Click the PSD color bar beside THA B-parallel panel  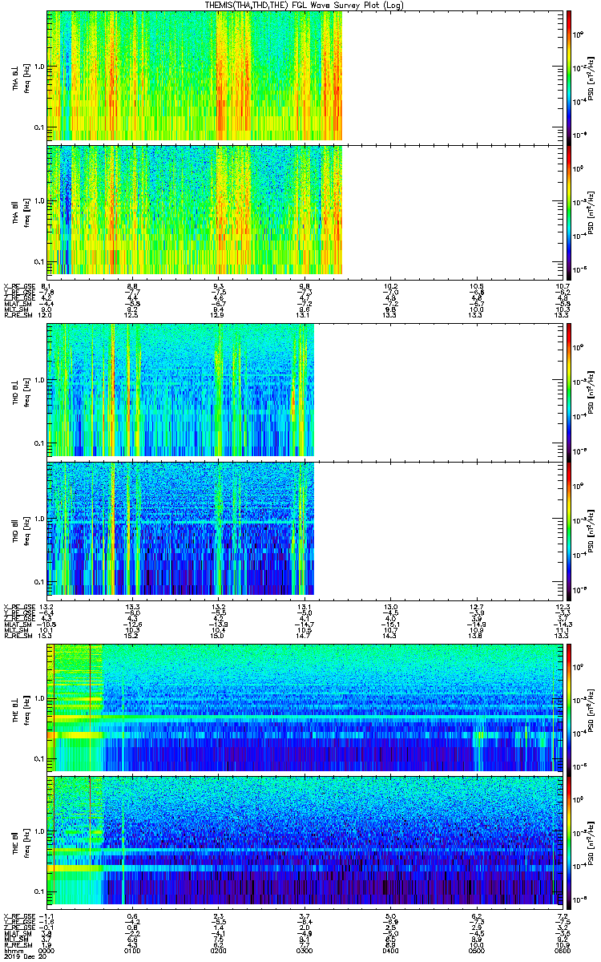568,212
